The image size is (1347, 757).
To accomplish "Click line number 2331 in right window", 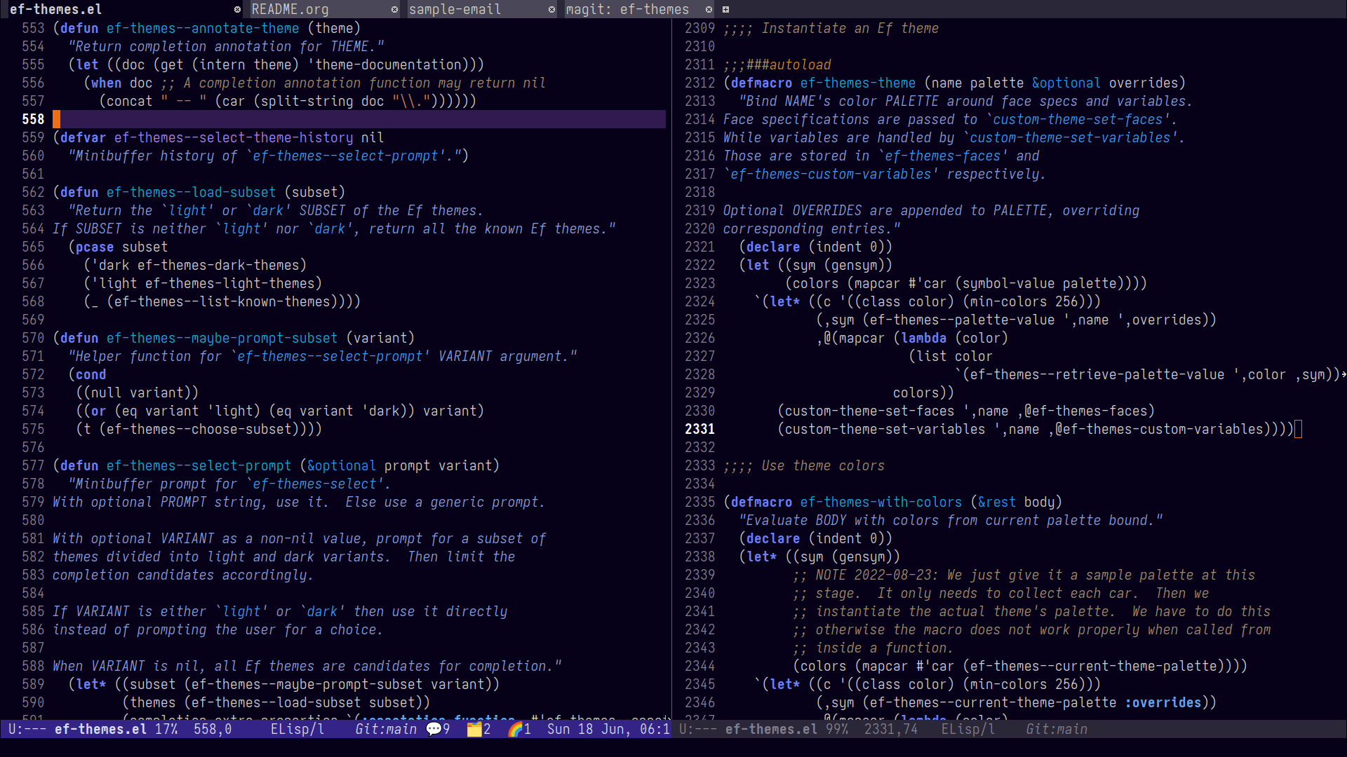I will click(699, 429).
